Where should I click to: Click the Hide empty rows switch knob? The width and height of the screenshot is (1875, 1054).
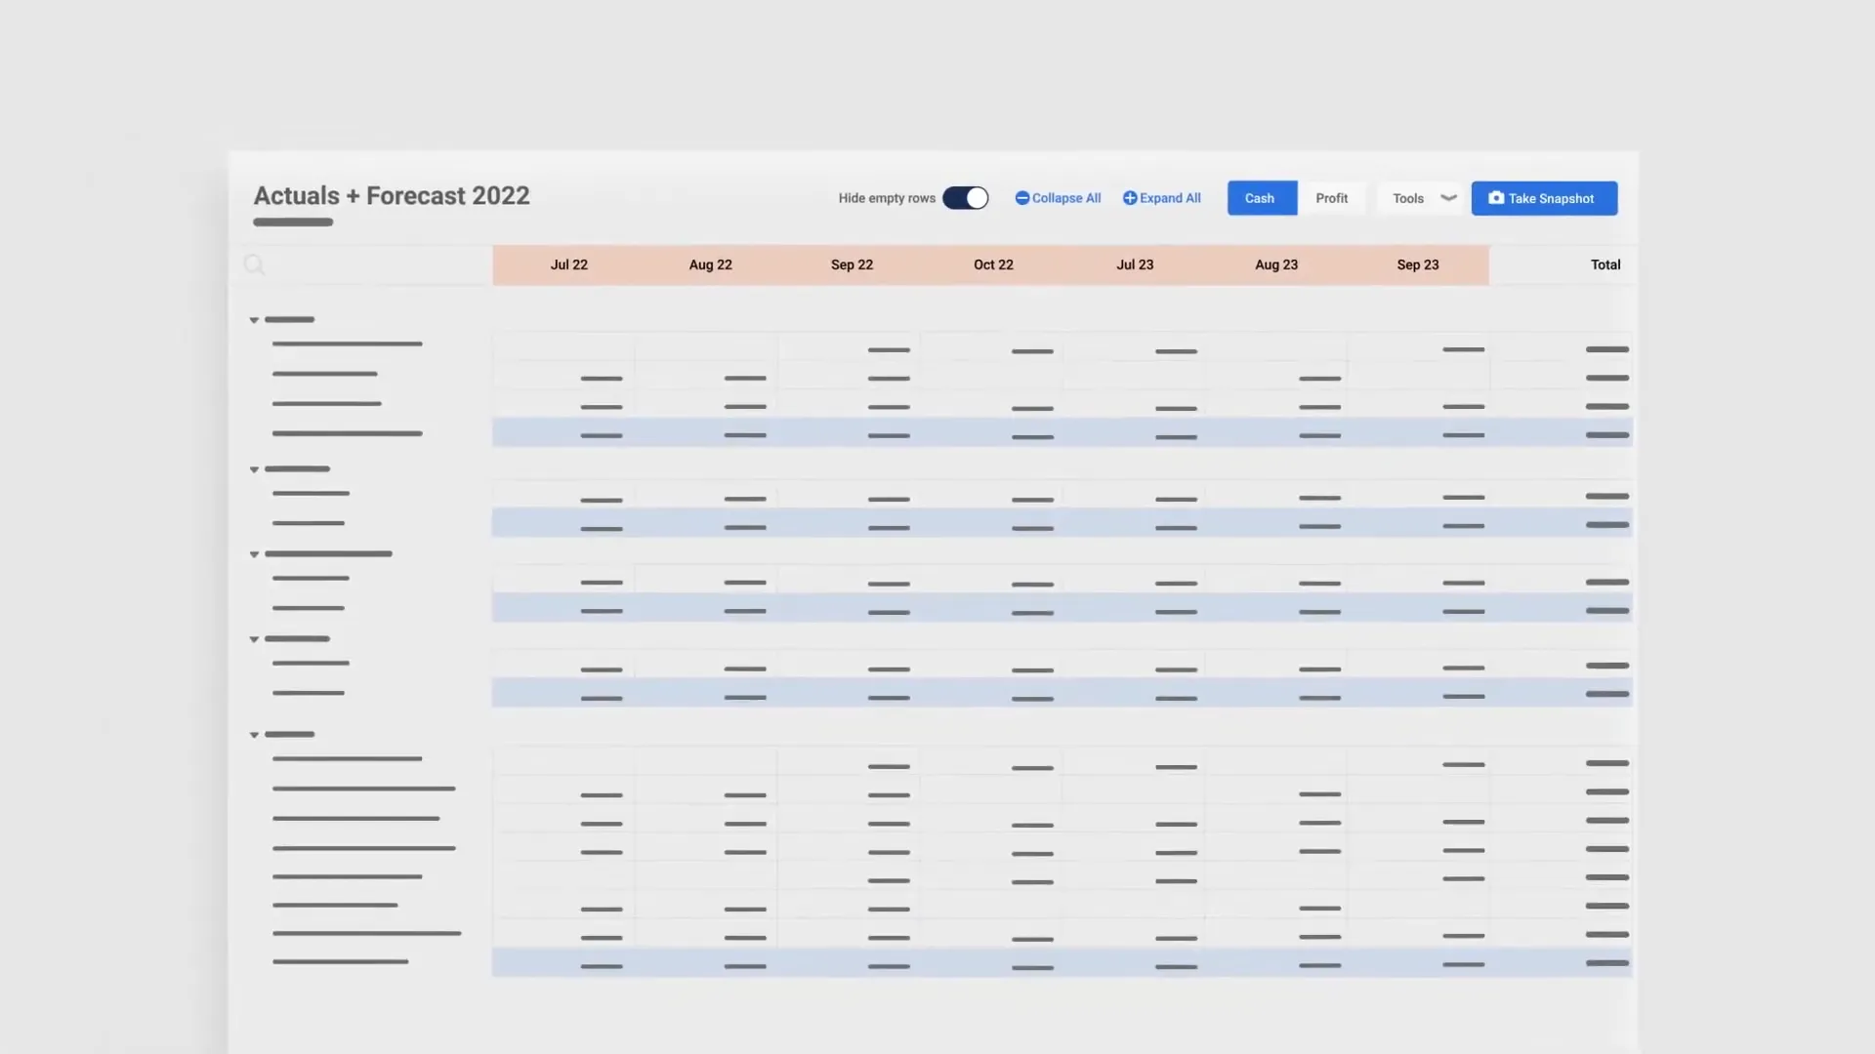(975, 197)
